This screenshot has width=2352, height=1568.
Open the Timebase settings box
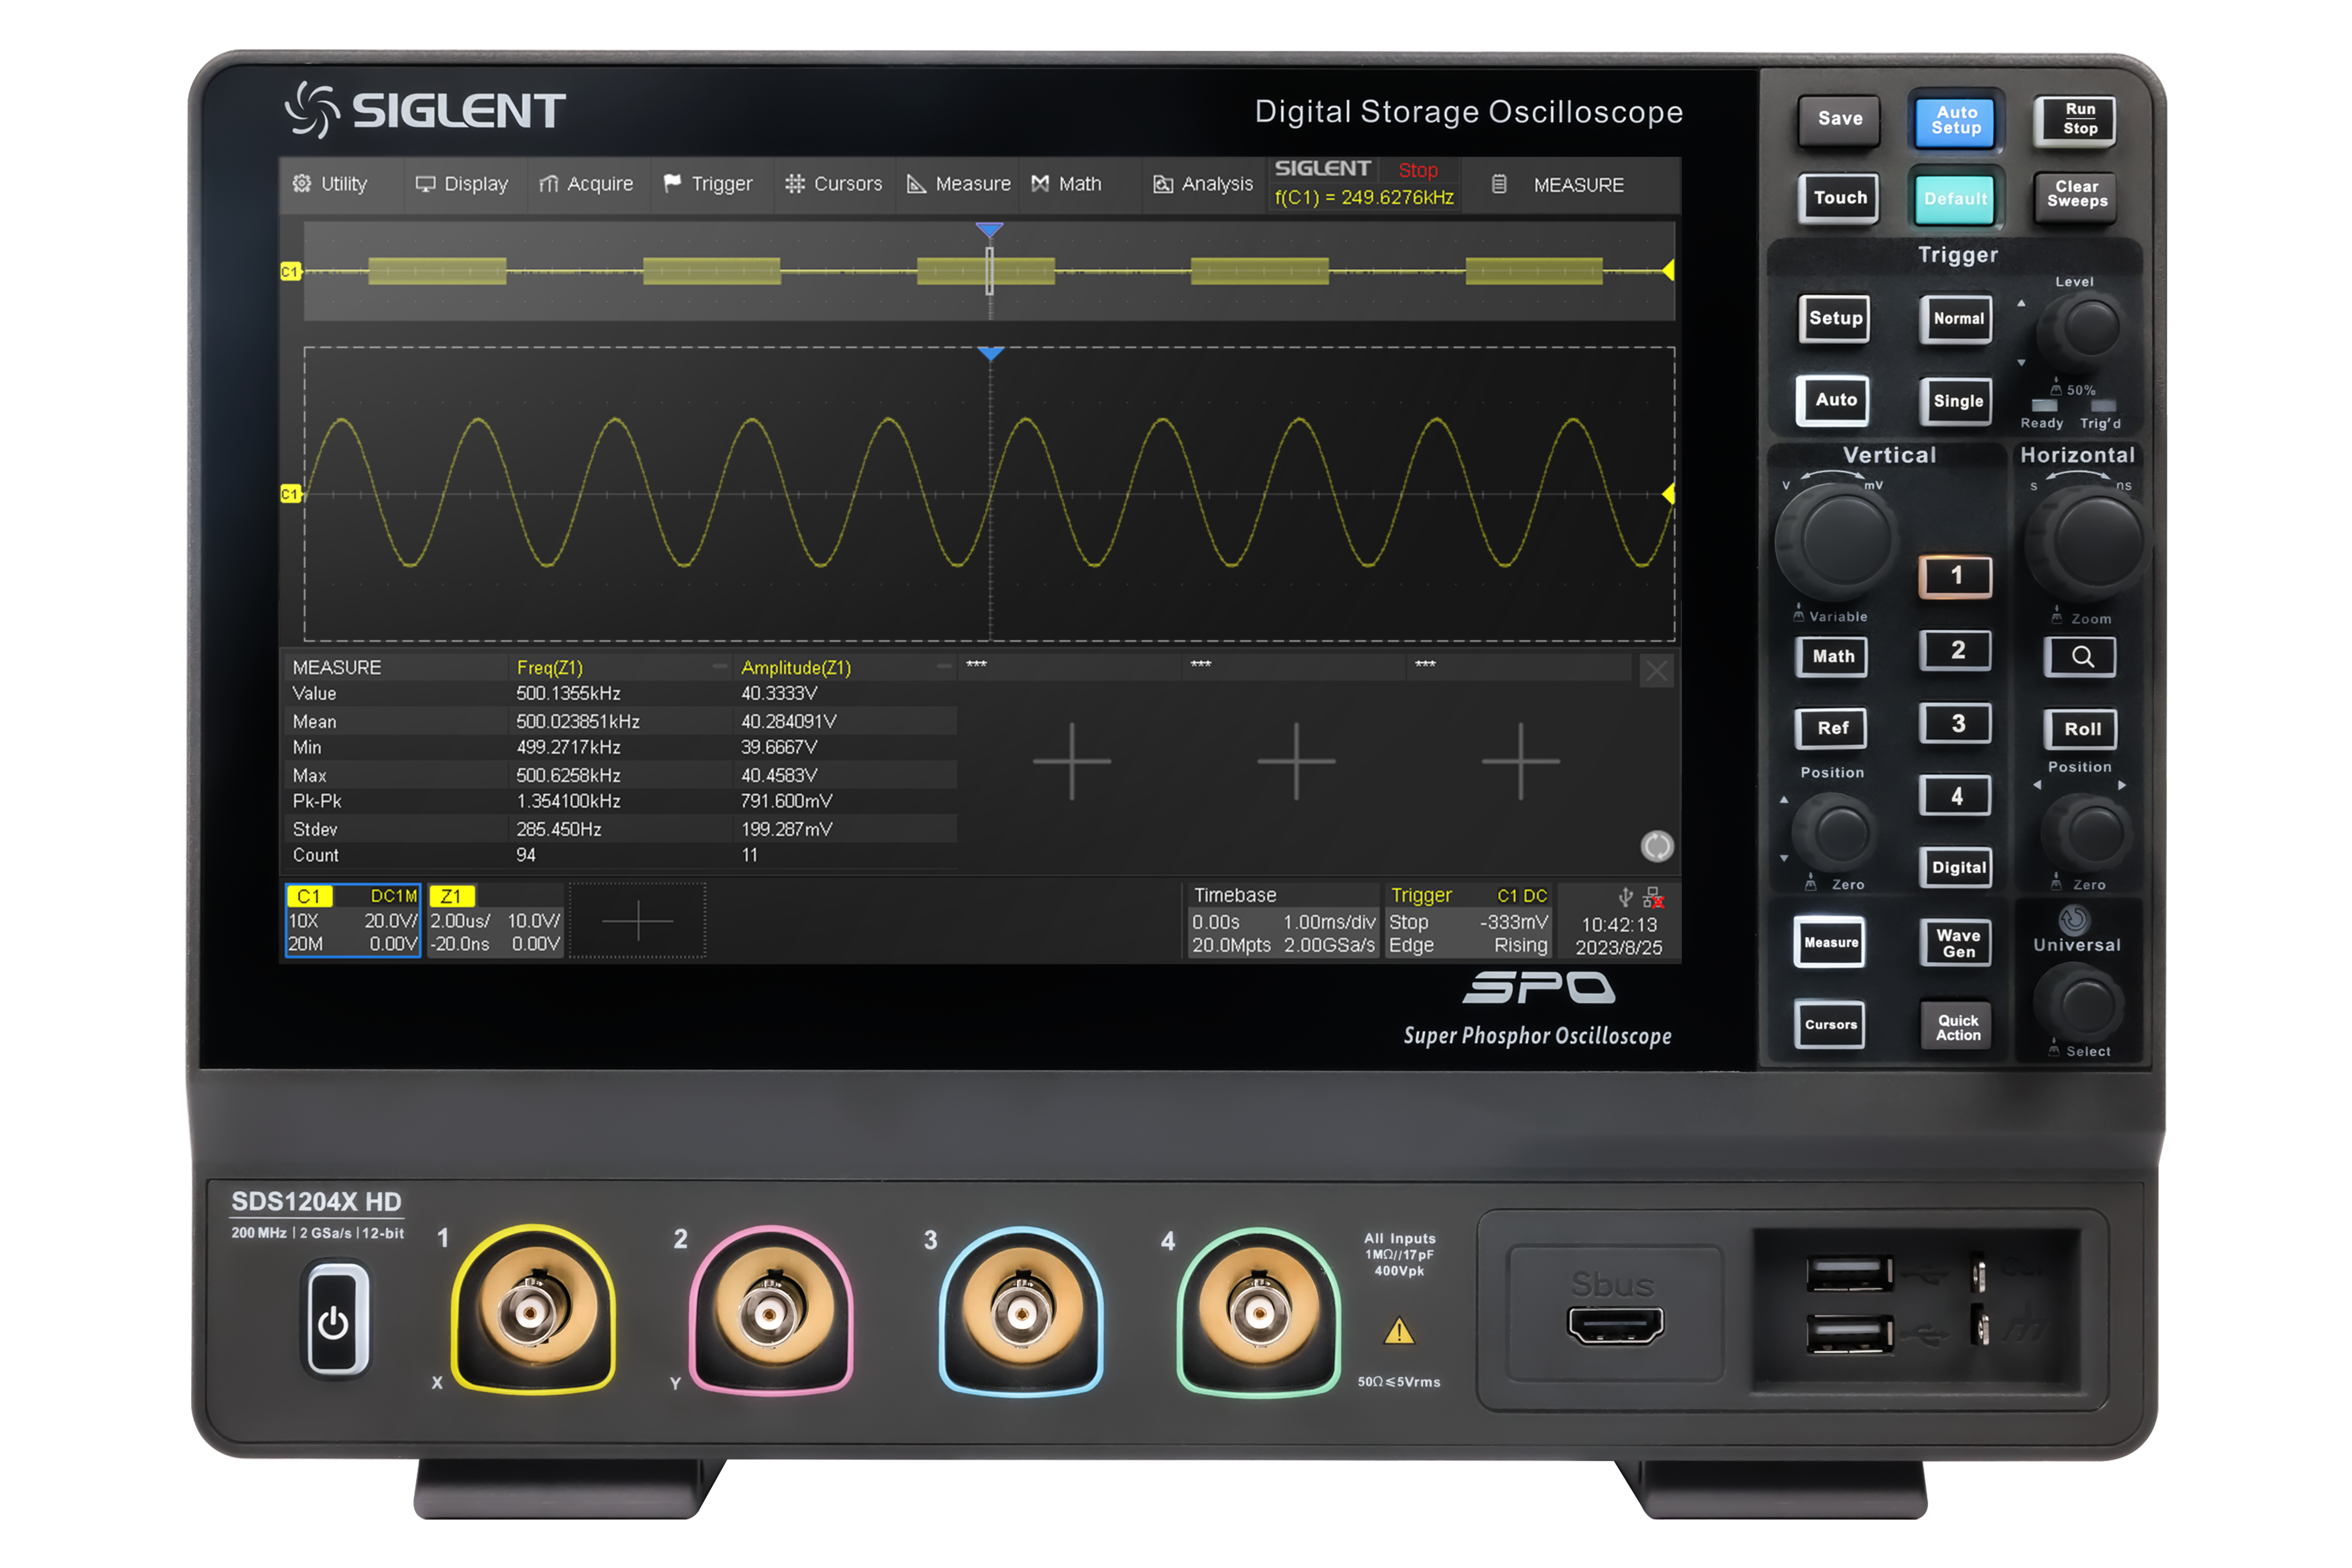tap(1283, 921)
